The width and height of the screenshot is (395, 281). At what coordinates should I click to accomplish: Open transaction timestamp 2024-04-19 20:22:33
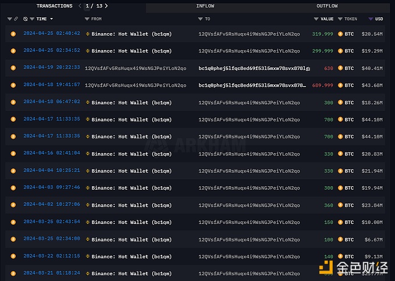[52, 67]
